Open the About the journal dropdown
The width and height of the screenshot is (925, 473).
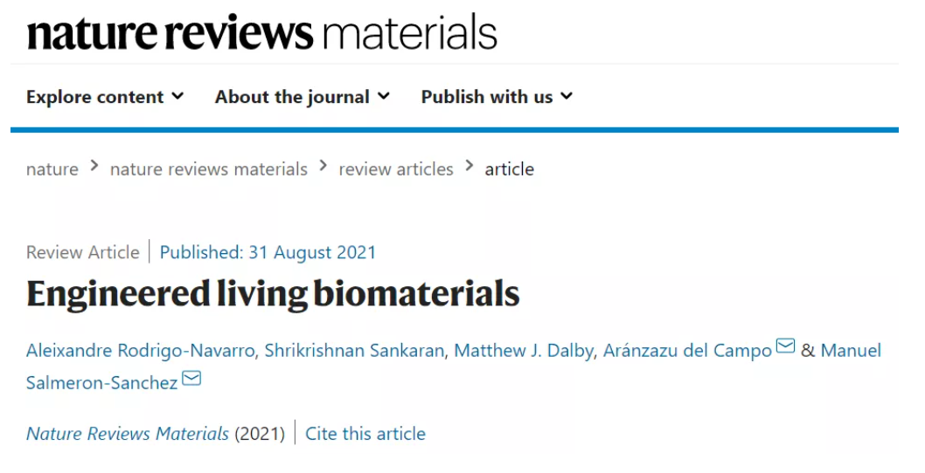click(302, 97)
